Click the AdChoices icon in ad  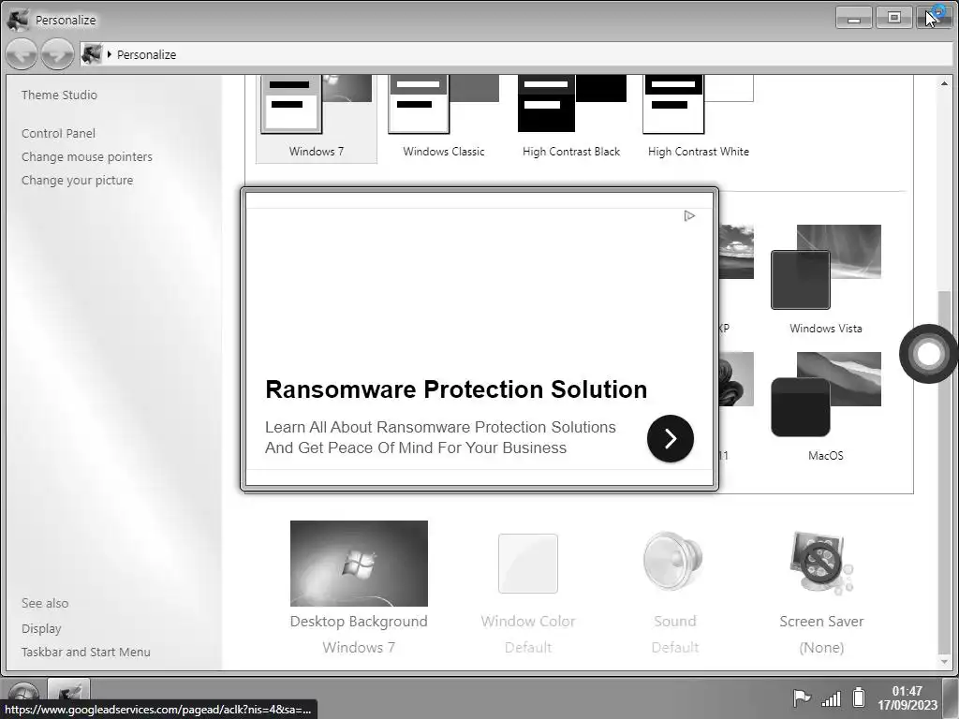click(x=689, y=216)
